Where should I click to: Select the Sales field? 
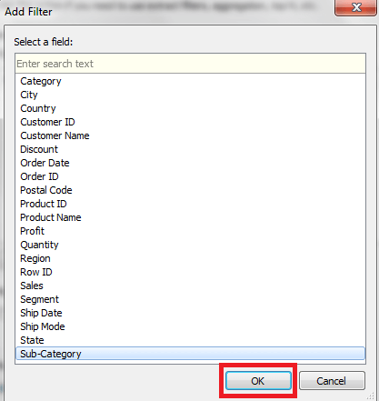(x=32, y=286)
